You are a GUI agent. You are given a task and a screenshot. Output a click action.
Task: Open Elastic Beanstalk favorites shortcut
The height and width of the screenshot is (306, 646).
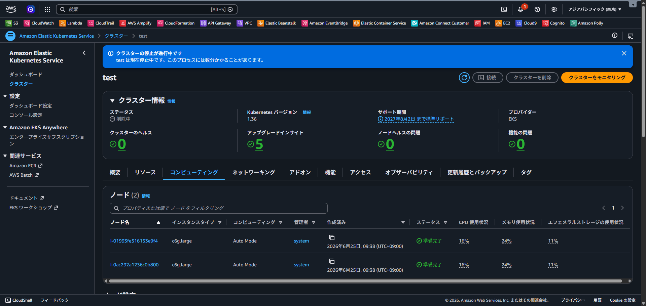277,23
